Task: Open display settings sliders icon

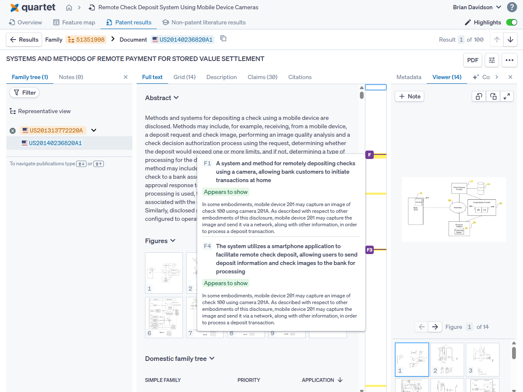Action: pyautogui.click(x=491, y=60)
